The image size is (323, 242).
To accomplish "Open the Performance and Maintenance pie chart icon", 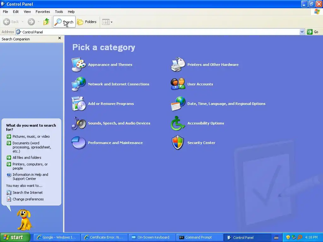I will pos(79,143).
